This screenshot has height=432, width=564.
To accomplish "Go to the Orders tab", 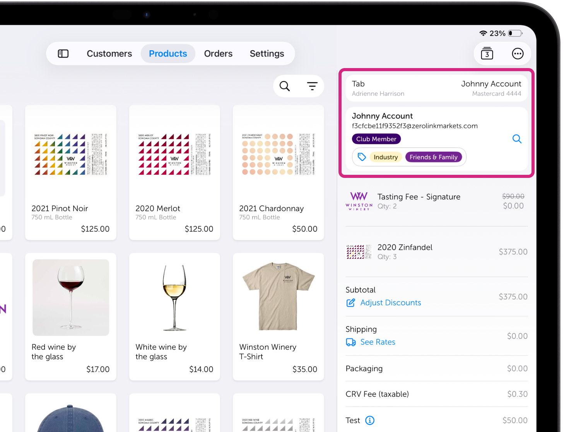I will 218,54.
